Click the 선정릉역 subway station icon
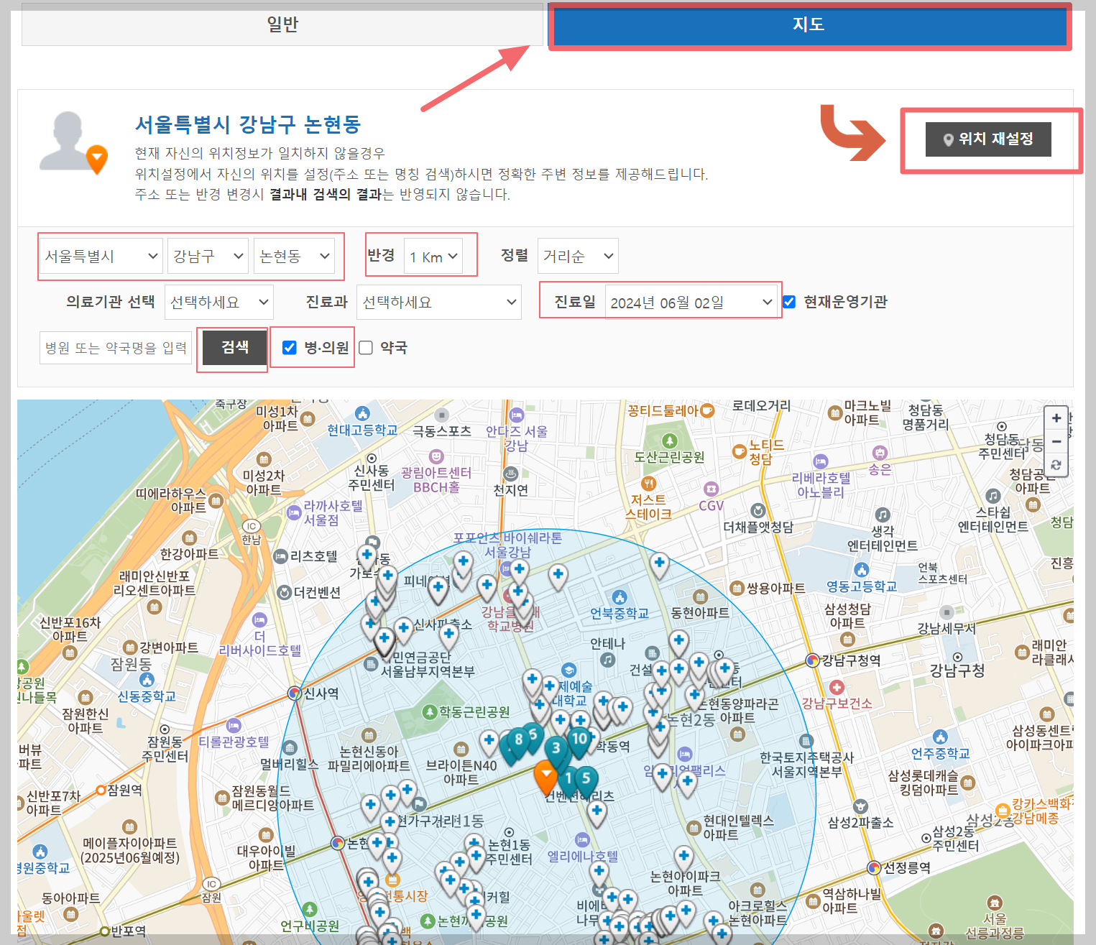This screenshot has height=945, width=1096. click(874, 867)
